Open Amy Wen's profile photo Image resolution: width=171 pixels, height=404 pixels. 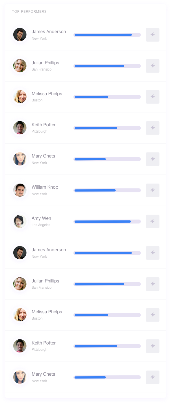click(20, 221)
